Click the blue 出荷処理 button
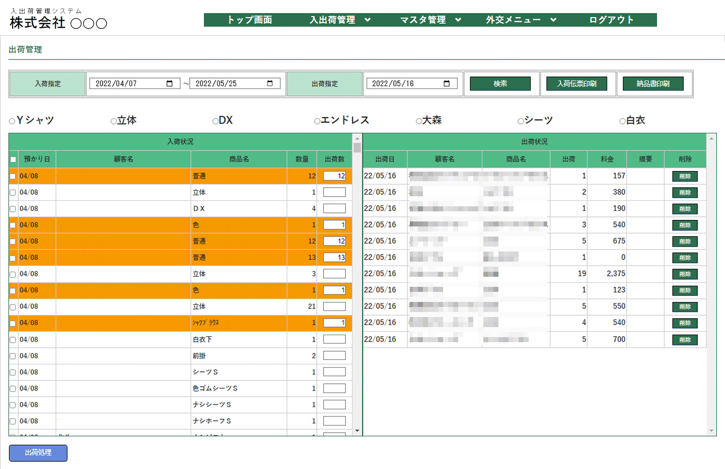Image resolution: width=725 pixels, height=469 pixels. (38, 453)
